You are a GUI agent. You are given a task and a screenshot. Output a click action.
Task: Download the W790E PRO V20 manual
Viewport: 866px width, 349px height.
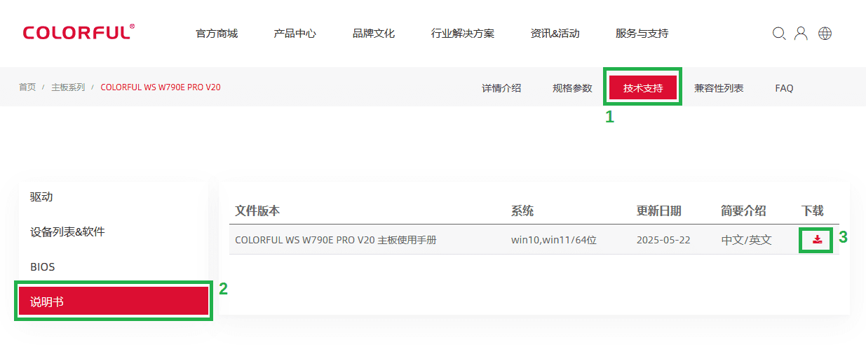coord(817,240)
